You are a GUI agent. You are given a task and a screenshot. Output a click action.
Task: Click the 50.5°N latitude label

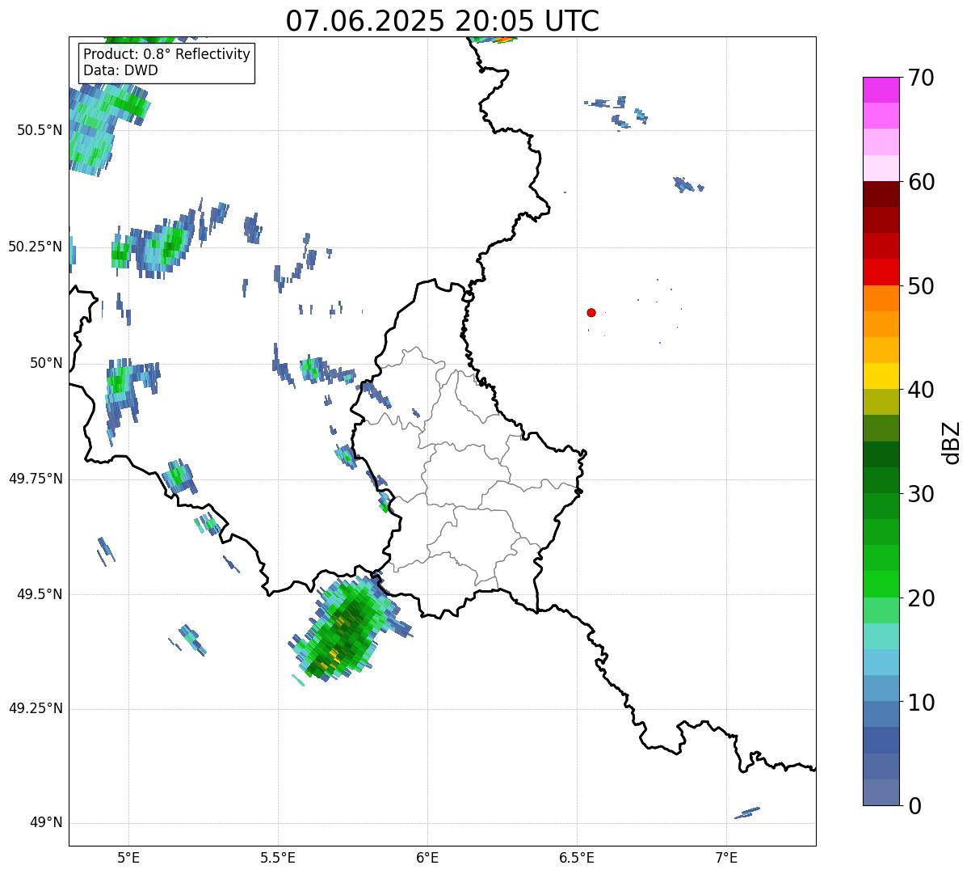pyautogui.click(x=39, y=130)
